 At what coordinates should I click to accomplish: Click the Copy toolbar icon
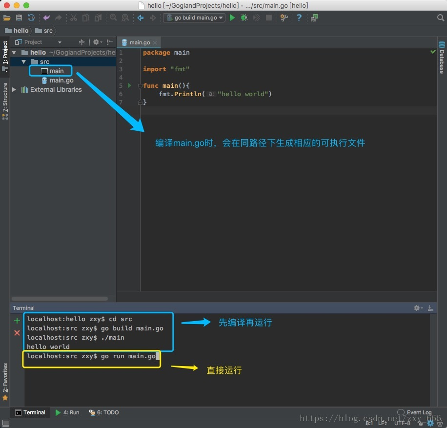coord(86,18)
